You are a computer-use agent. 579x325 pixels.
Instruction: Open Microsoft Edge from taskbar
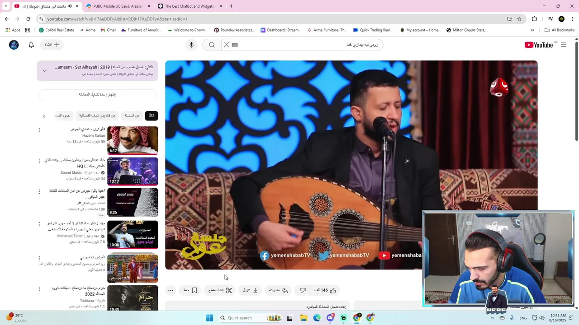click(x=317, y=318)
